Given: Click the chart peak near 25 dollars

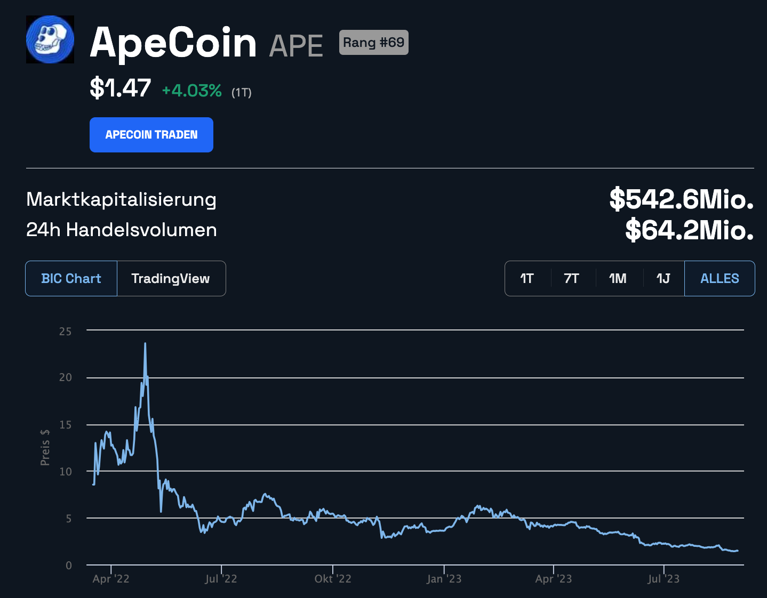Looking at the screenshot, I should pos(145,344).
